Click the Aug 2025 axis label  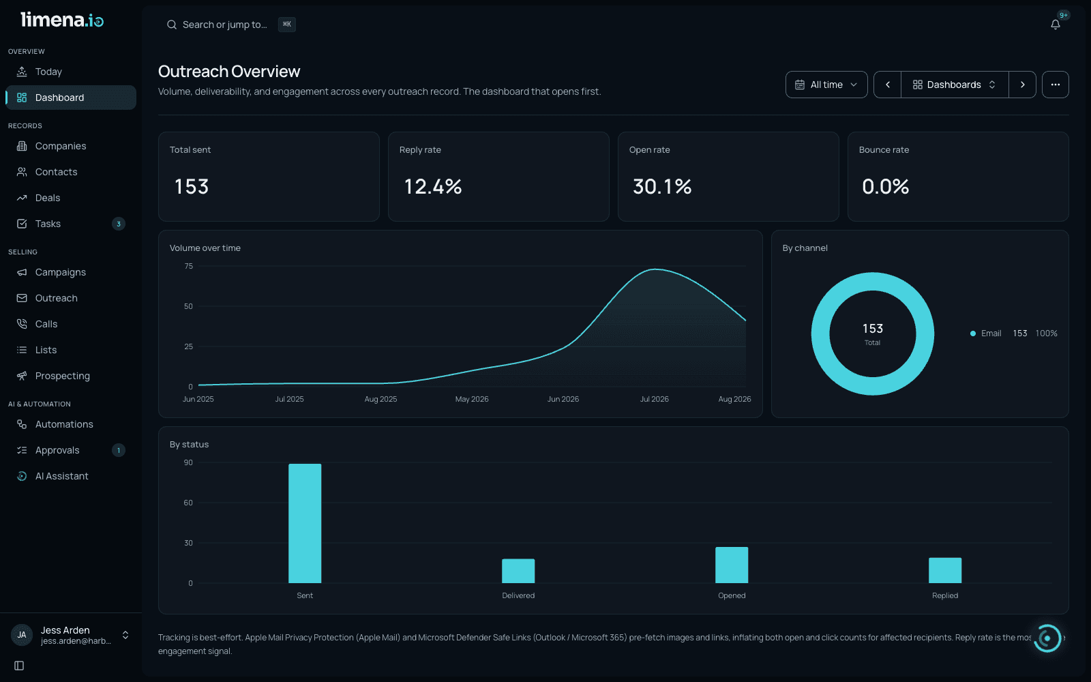pos(380,399)
